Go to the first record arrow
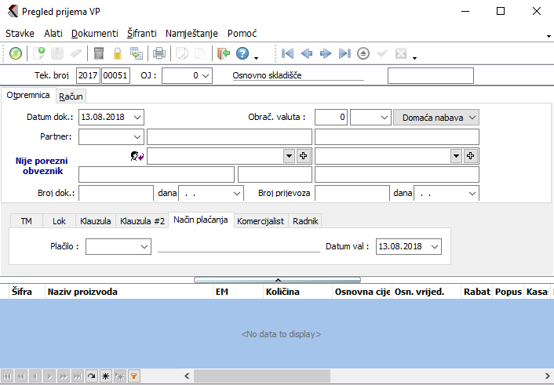 coord(288,54)
